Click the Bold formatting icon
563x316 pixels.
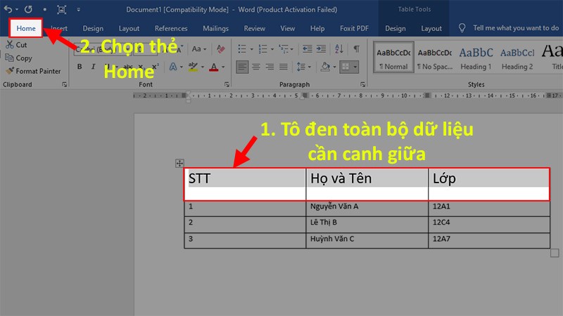(x=80, y=67)
